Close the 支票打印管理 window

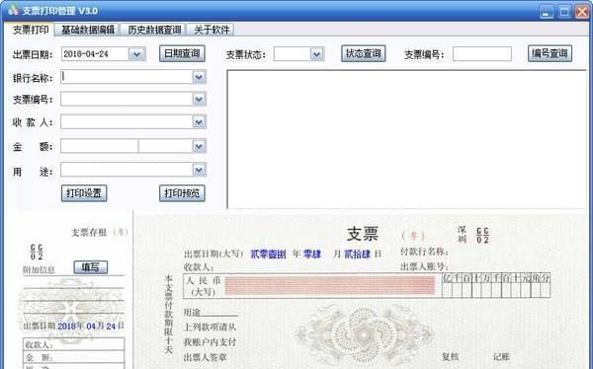582,12
